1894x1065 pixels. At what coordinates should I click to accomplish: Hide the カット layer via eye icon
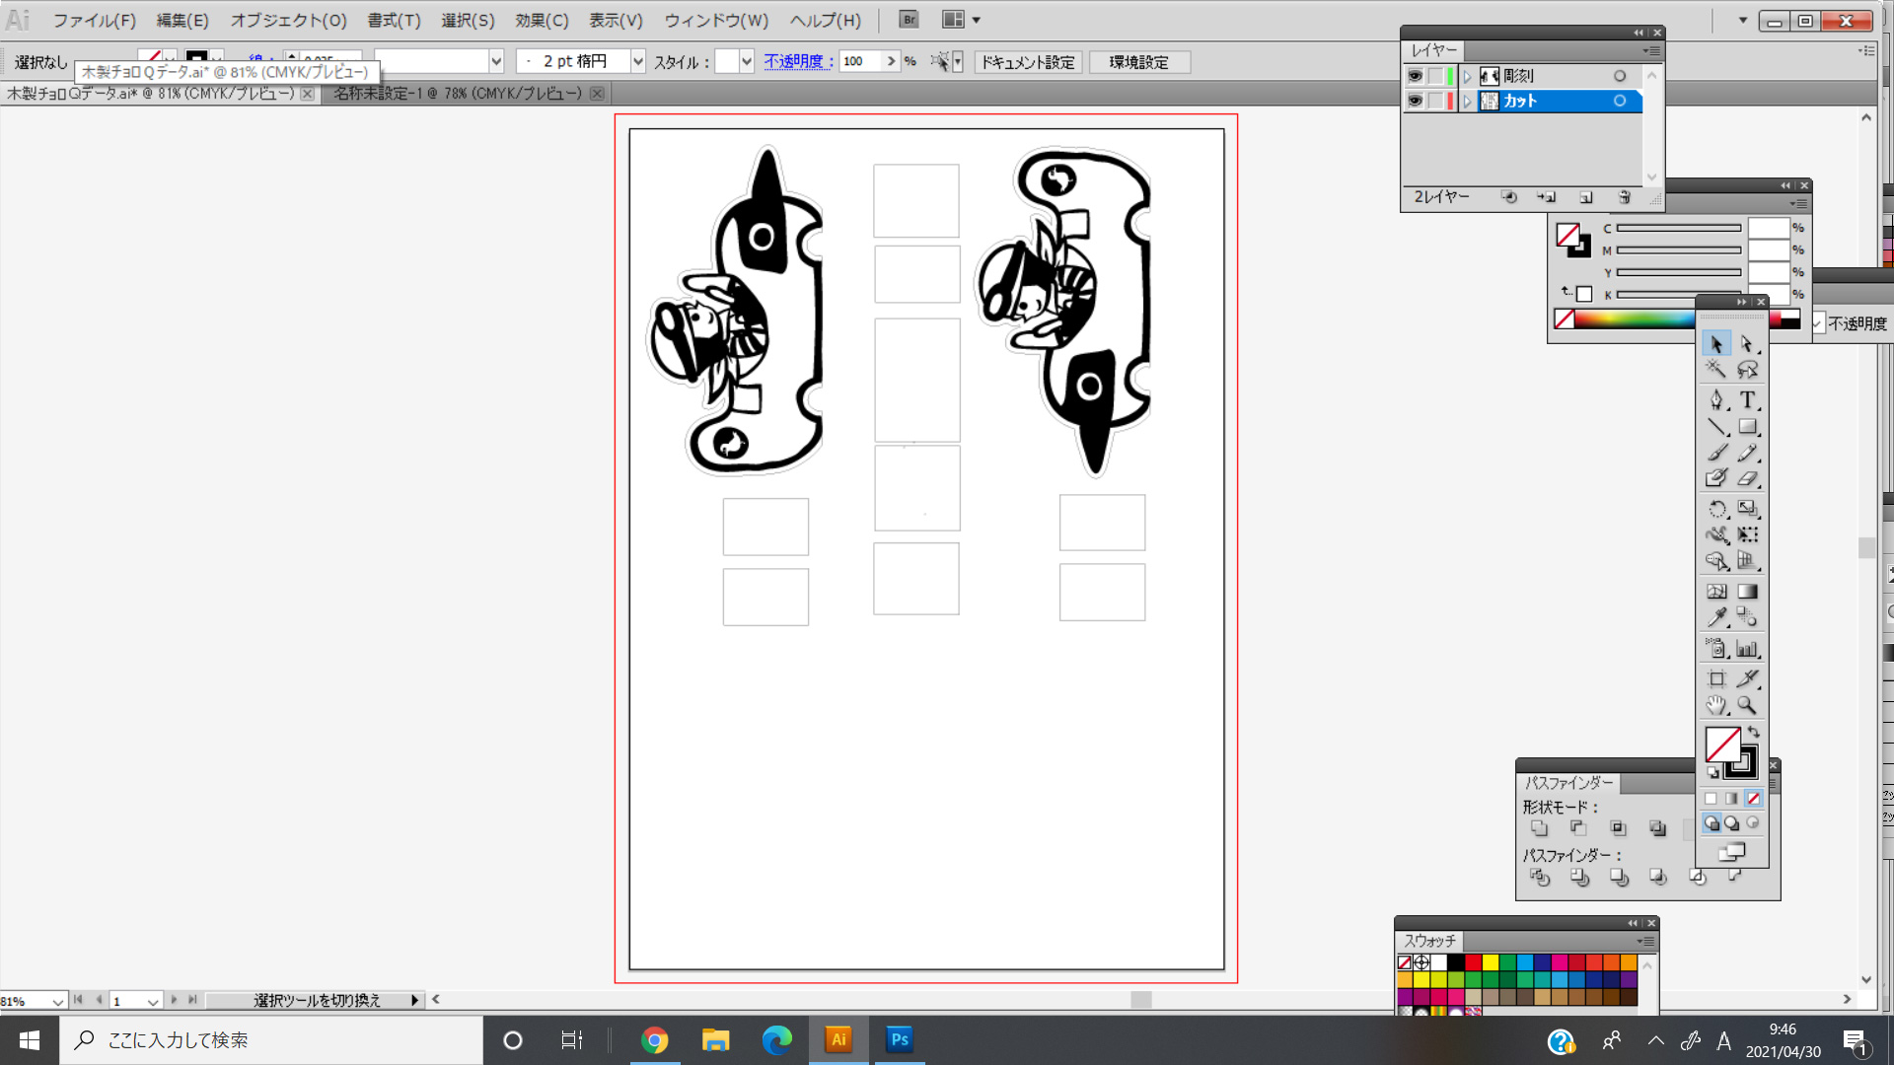[x=1415, y=101]
